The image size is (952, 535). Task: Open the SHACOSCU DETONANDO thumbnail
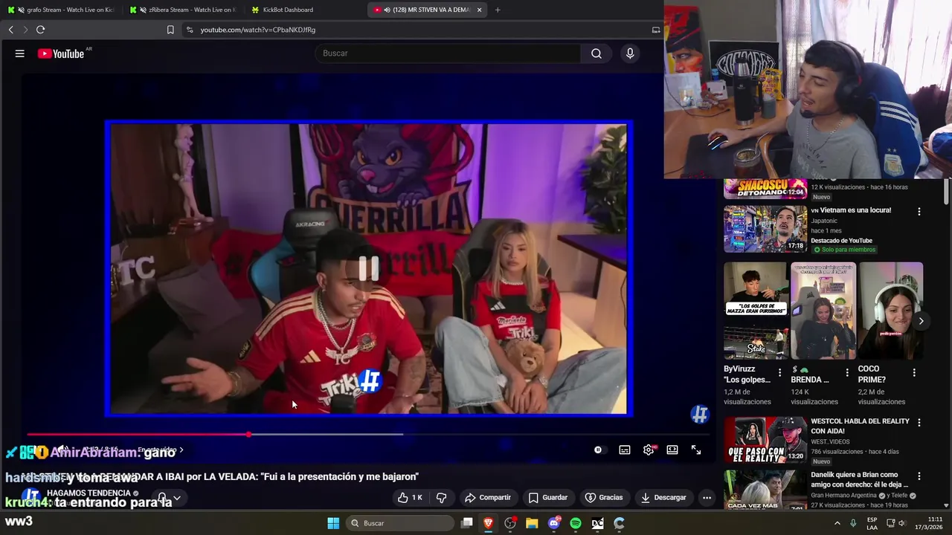(765, 189)
